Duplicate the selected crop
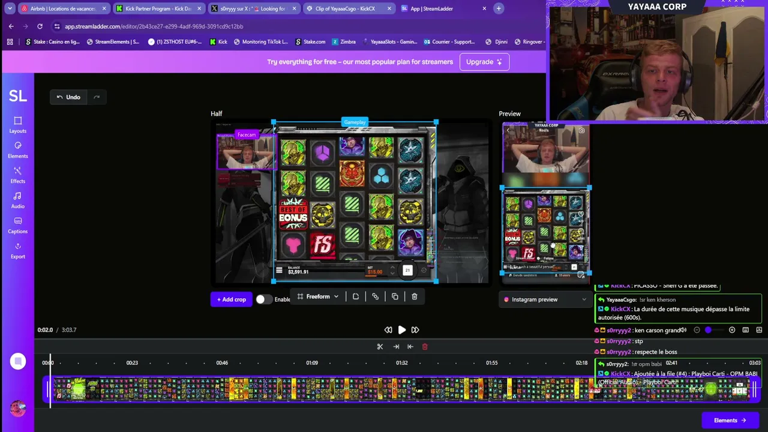Viewport: 768px width, 432px height. tap(395, 296)
